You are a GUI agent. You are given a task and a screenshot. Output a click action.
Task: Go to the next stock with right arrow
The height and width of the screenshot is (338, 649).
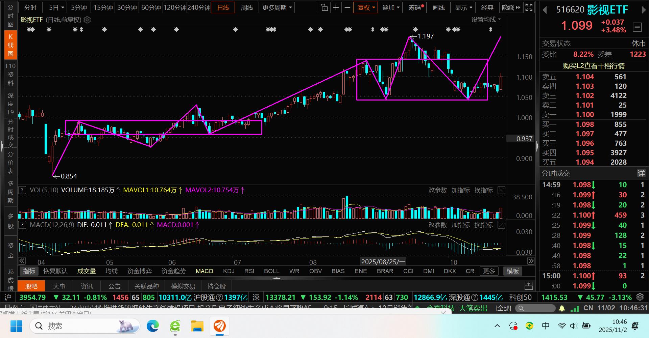pos(643,10)
